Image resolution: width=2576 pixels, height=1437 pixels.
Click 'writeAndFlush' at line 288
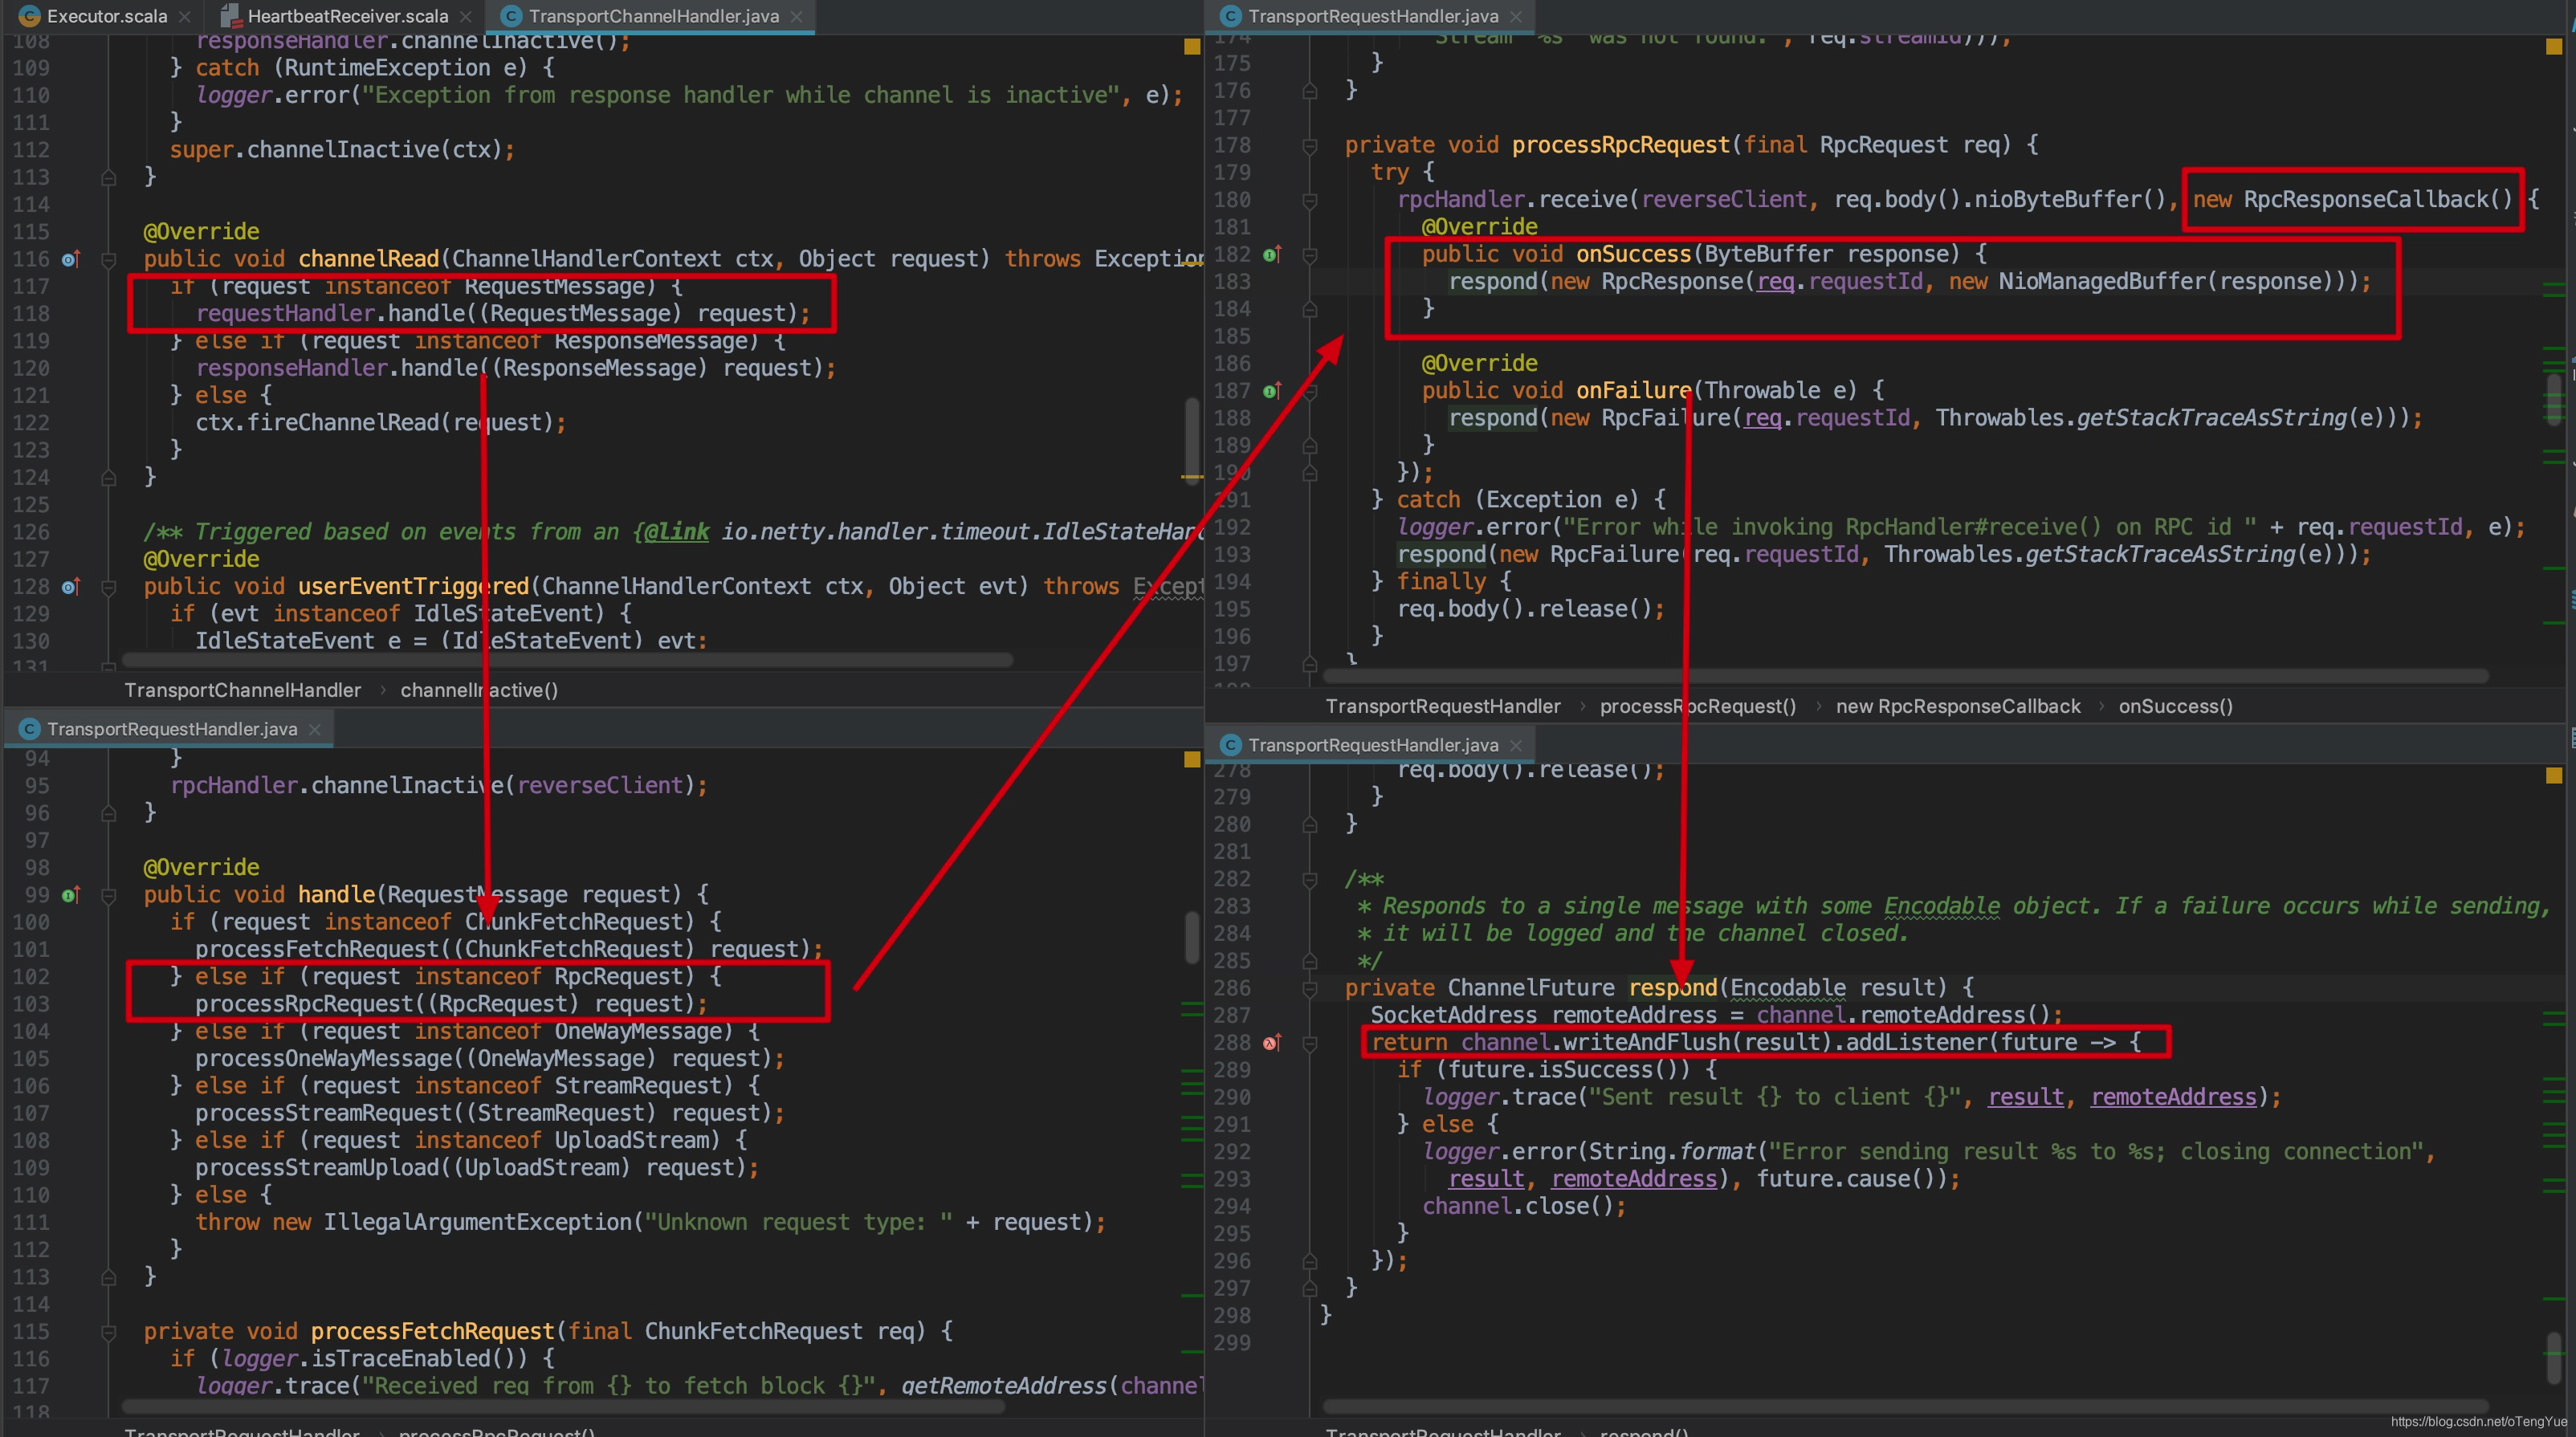click(x=1646, y=1043)
